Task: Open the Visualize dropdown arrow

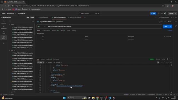Action: 62,62
